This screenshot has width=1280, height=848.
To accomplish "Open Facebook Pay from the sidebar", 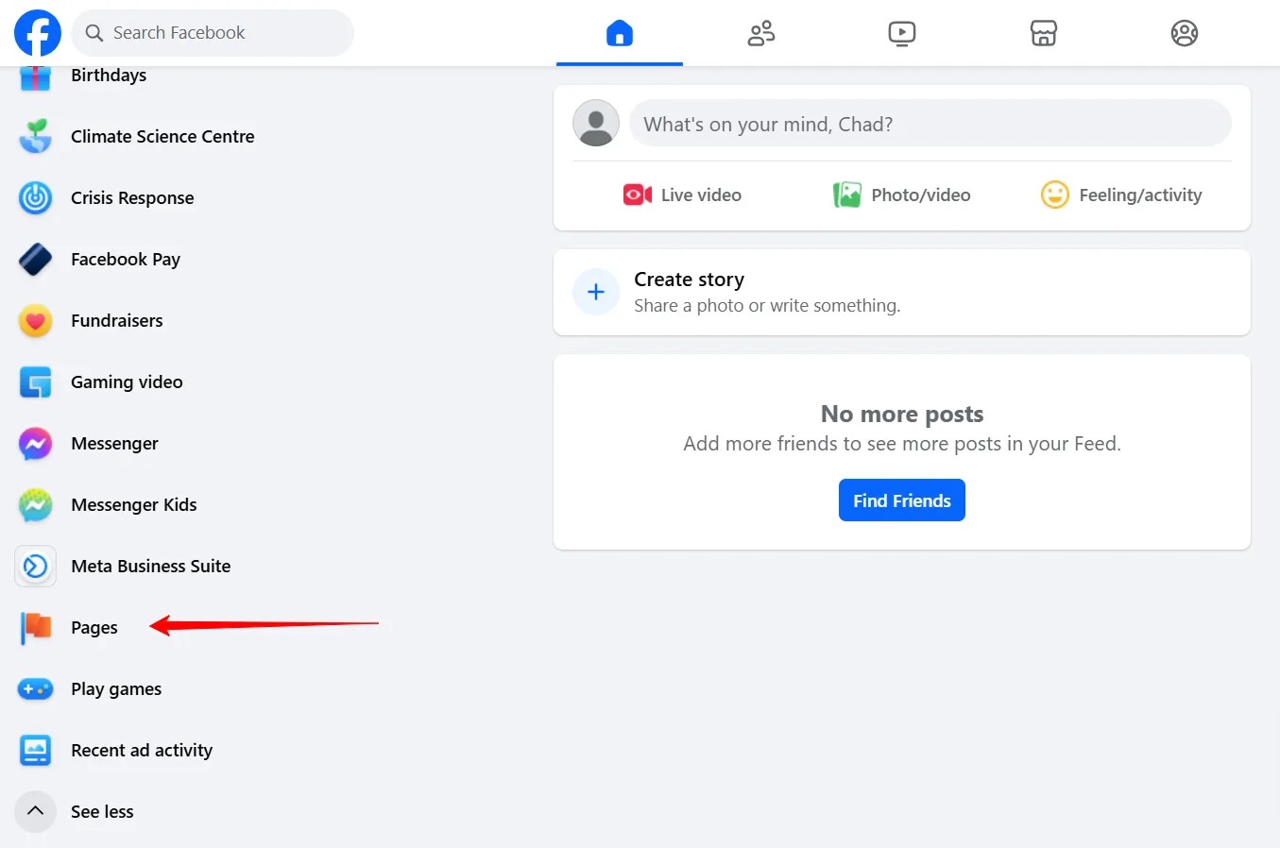I will coord(126,259).
